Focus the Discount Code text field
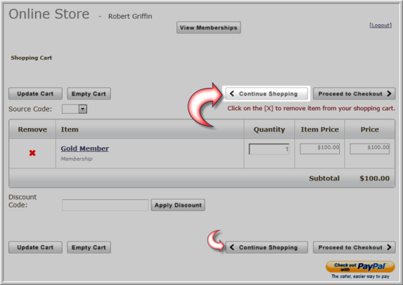 pos(105,205)
